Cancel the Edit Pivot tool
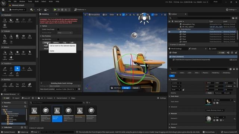 (136, 88)
